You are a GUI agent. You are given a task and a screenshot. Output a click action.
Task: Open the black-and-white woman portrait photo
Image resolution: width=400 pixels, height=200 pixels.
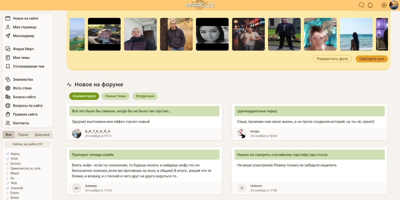click(x=212, y=34)
